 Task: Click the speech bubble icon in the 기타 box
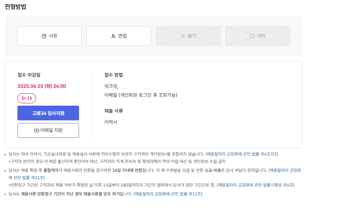[x=252, y=36]
